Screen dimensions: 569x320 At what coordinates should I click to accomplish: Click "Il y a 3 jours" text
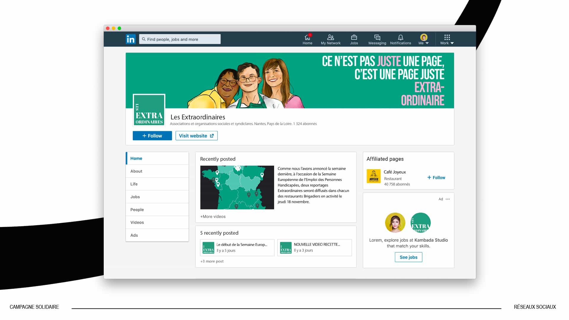[303, 250]
